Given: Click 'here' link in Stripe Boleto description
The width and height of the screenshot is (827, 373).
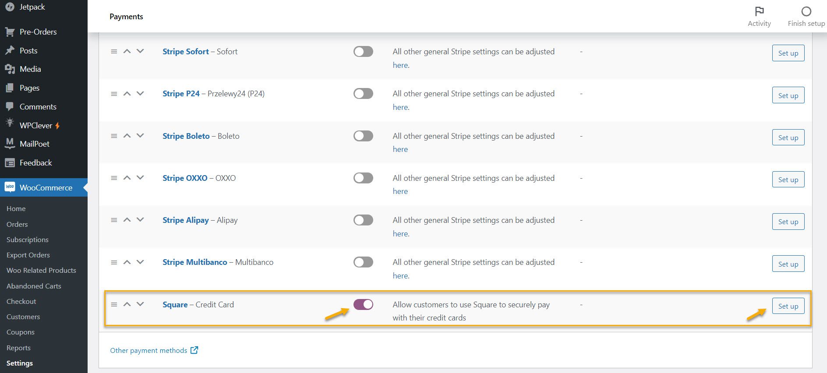Looking at the screenshot, I should (x=400, y=149).
